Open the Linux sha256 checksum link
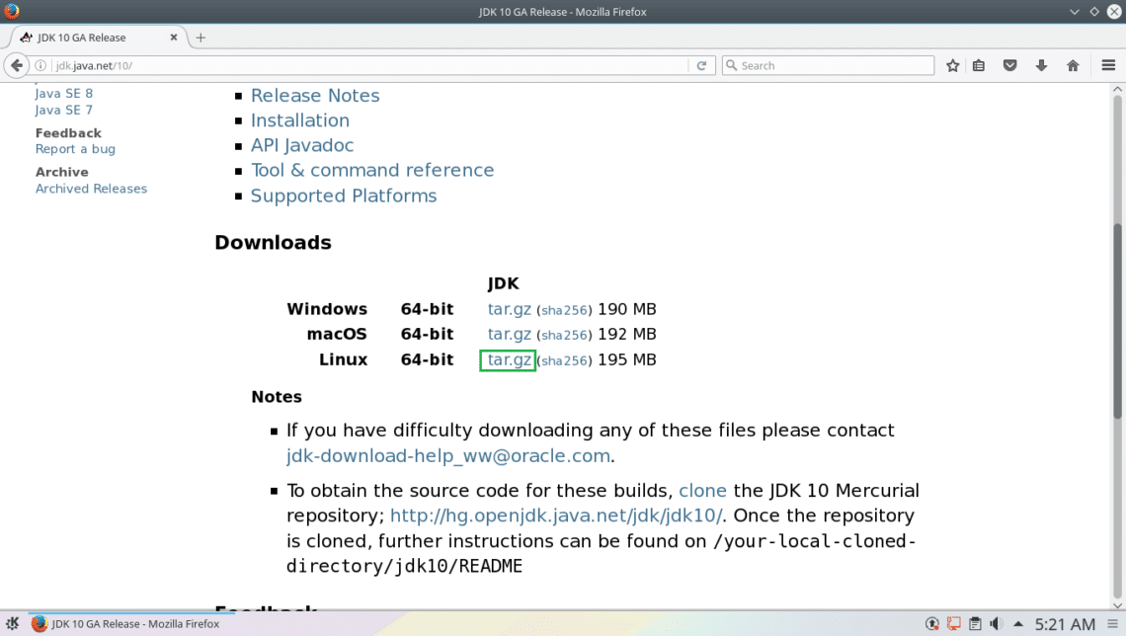The height and width of the screenshot is (636, 1126). [564, 361]
